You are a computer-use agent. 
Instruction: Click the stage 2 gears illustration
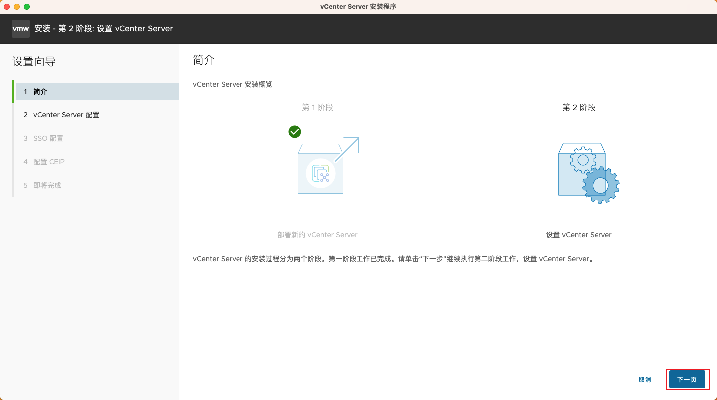pyautogui.click(x=589, y=173)
